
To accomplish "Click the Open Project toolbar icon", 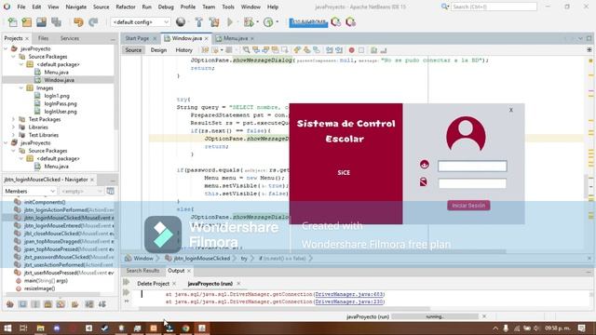I will tap(41, 22).
